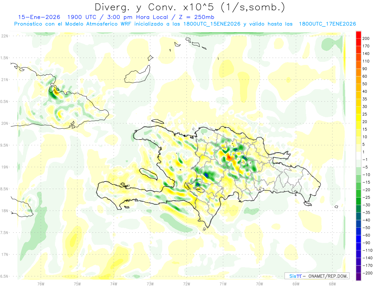Click the '-5' colorbar value
This screenshot has width=373, height=288.
point(365,167)
